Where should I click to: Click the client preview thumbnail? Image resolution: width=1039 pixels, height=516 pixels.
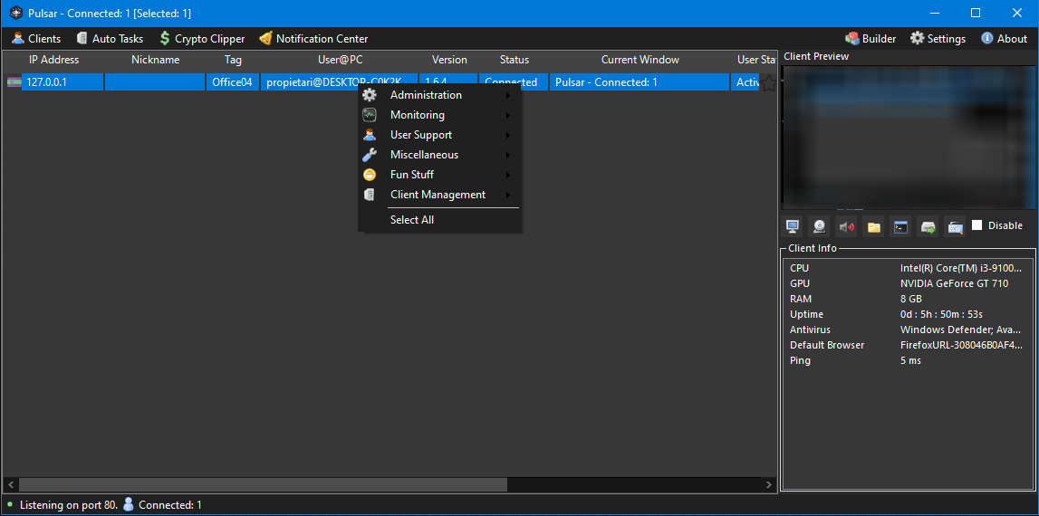coord(909,137)
